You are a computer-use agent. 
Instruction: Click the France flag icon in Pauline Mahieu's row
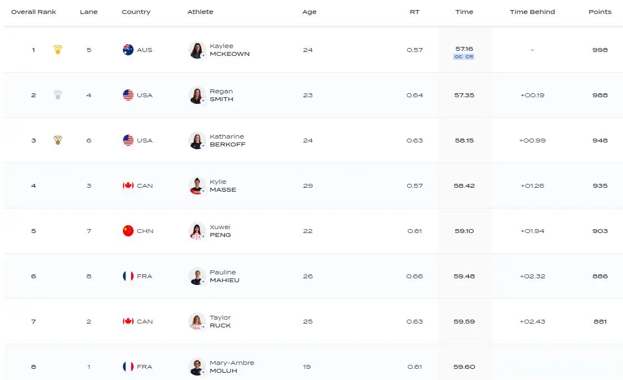[x=128, y=276]
